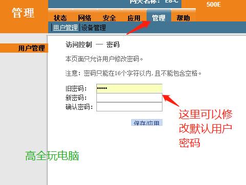Click the large 管理 header title

[x=23, y=13]
